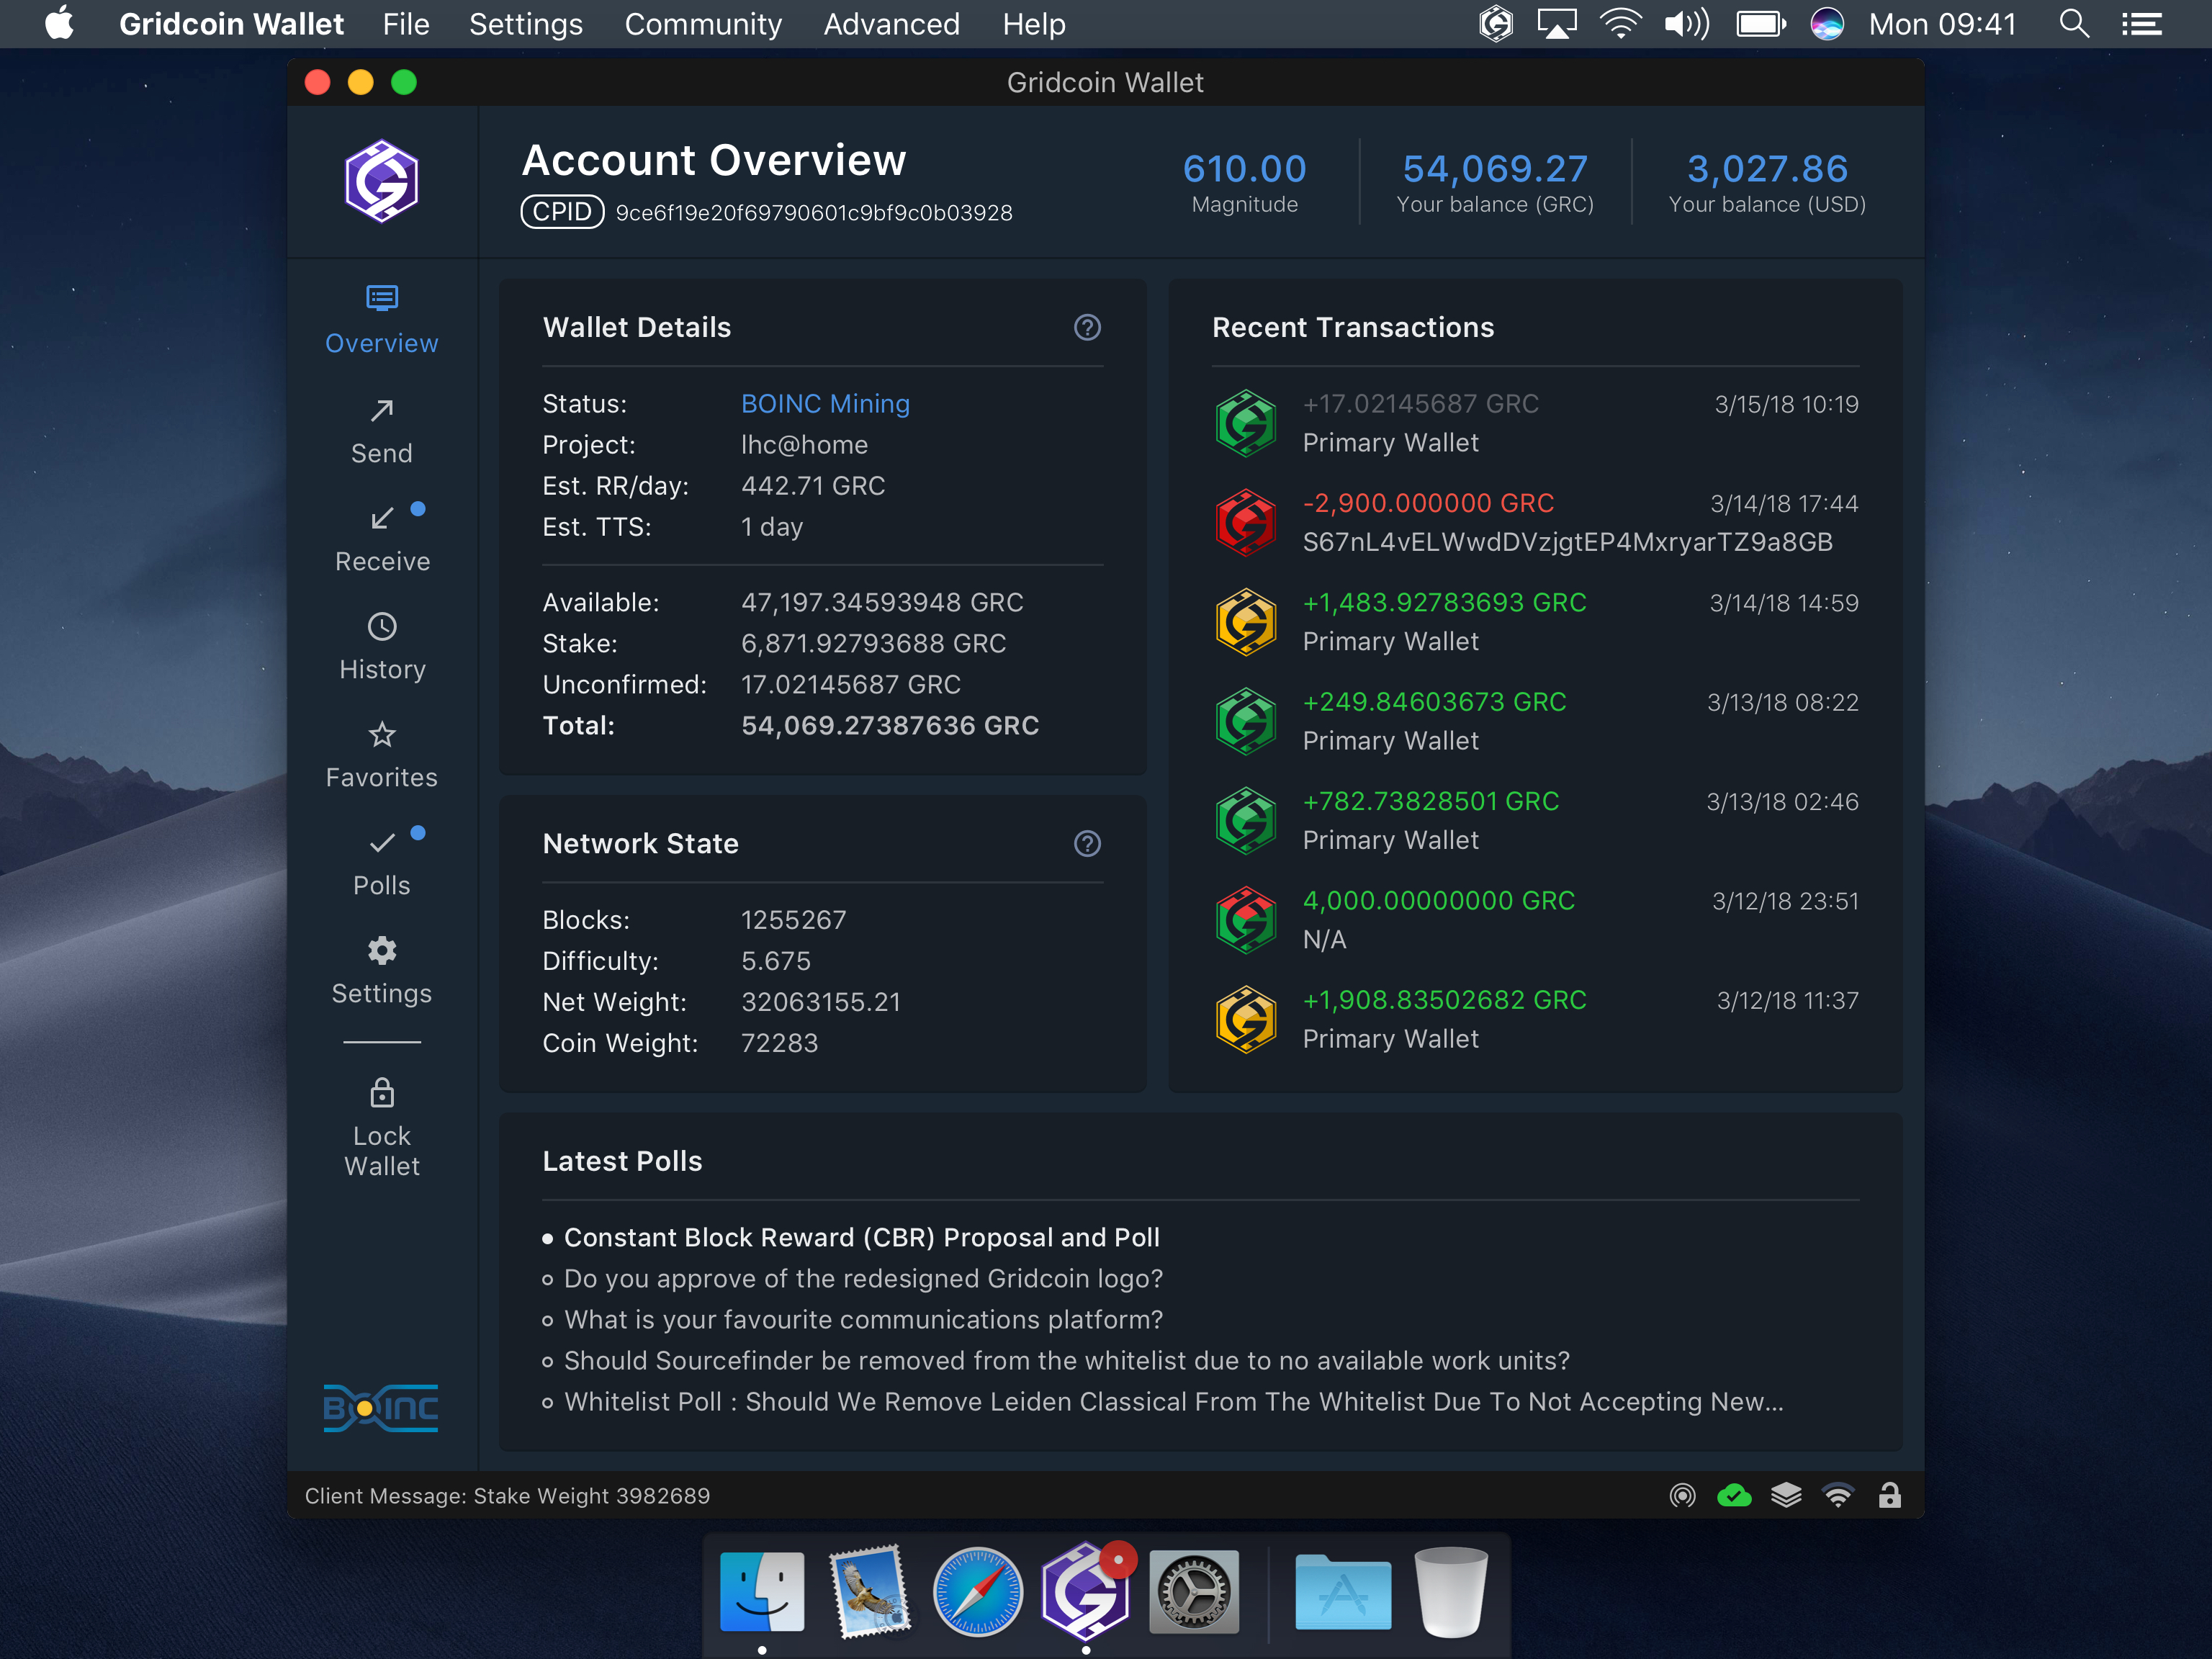Open the File menu
The width and height of the screenshot is (2212, 1659).
(406, 24)
